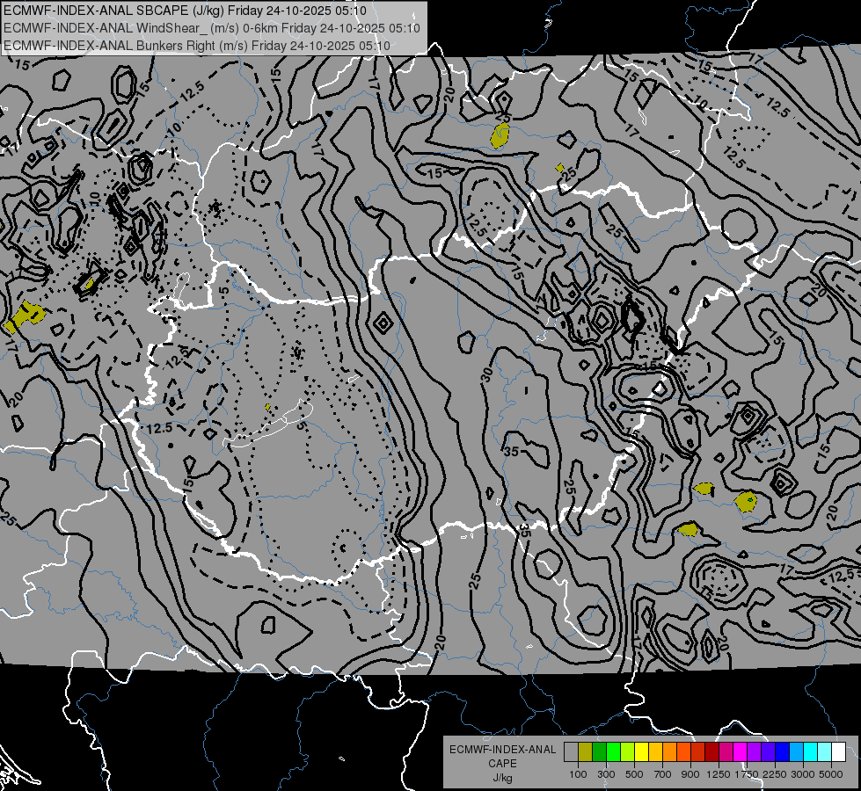The image size is (861, 791).
Task: Click the 3000 value on the legend scale
Action: [803, 774]
